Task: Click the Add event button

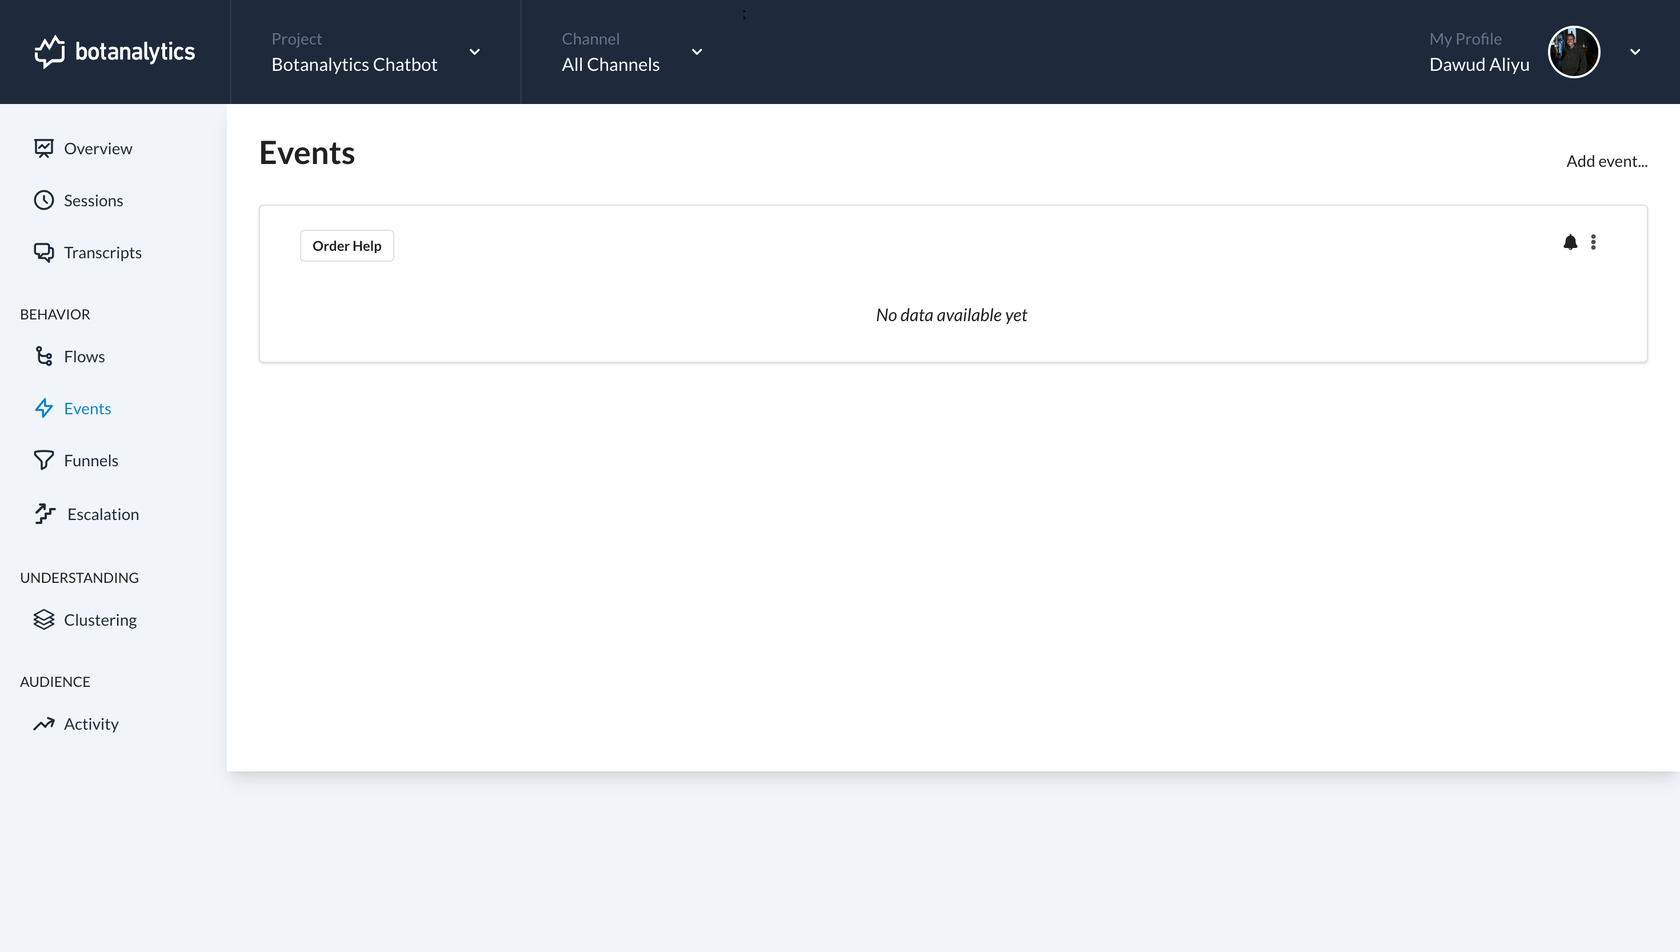Action: [x=1606, y=161]
